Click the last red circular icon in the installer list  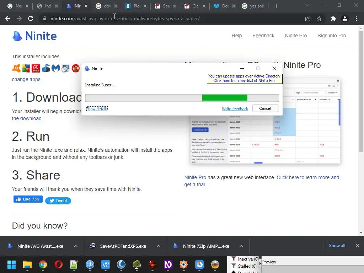tap(76, 68)
